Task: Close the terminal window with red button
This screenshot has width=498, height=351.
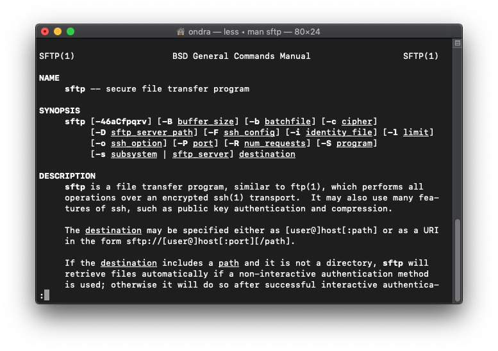Action: click(45, 31)
